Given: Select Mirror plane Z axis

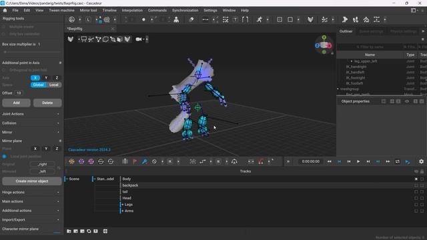Looking at the screenshot, I should 57,149.
